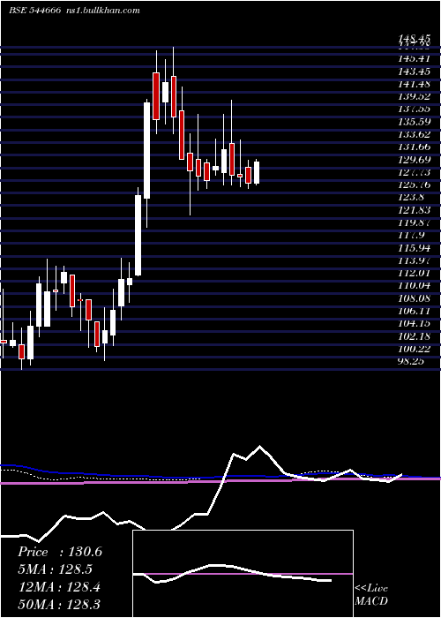Click the 133.62 price axis label
The width and height of the screenshot is (441, 618).
click(415, 135)
